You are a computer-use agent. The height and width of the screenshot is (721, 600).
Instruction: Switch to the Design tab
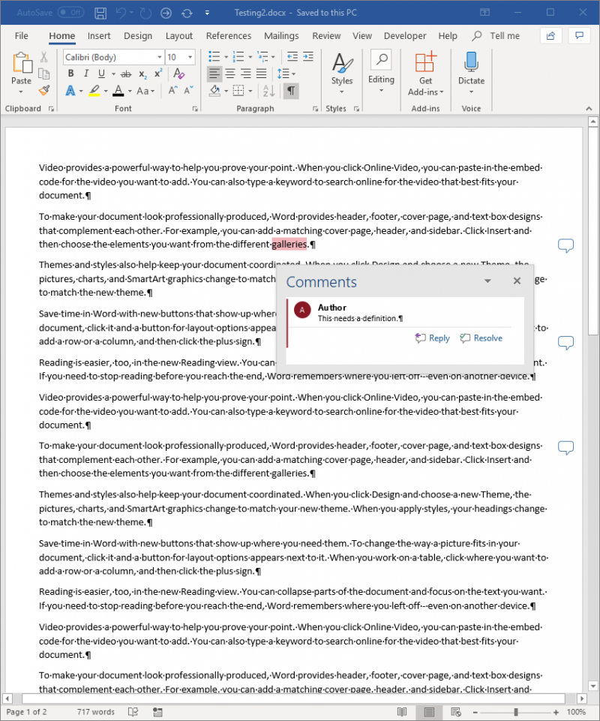click(138, 36)
